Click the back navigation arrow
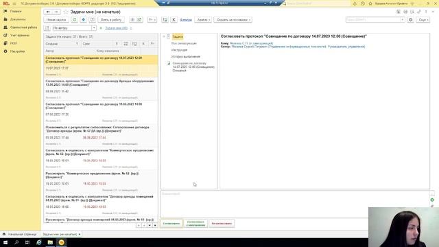 [x=48, y=12]
